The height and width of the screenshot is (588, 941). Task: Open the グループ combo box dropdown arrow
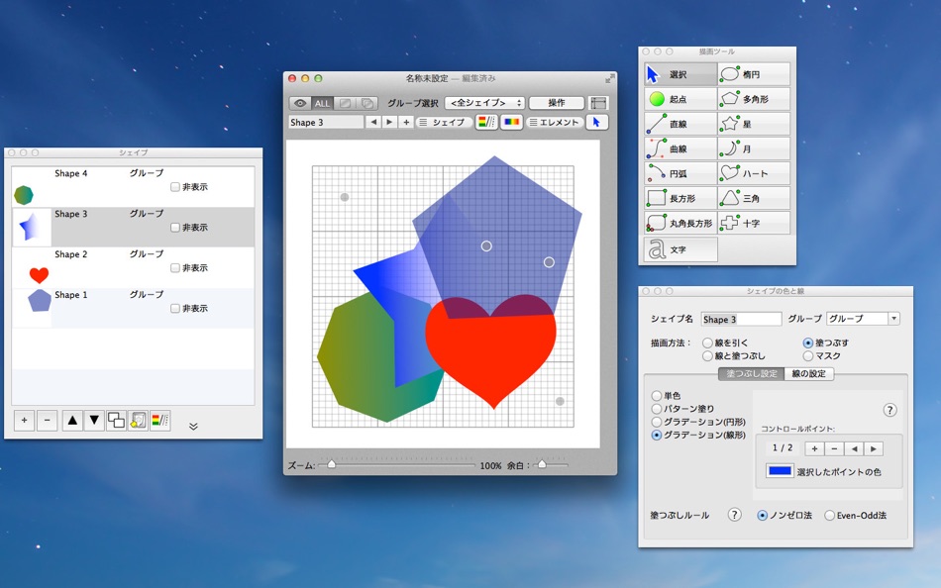(893, 319)
